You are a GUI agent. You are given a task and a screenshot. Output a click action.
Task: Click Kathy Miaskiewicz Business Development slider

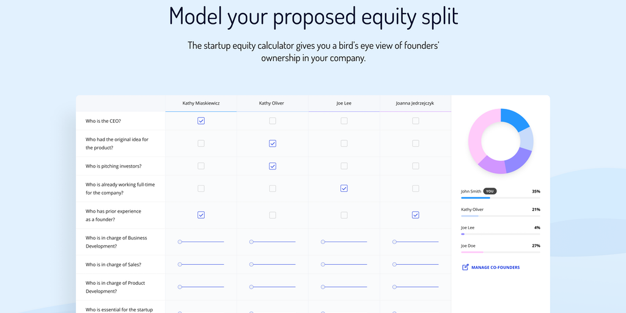click(x=201, y=242)
